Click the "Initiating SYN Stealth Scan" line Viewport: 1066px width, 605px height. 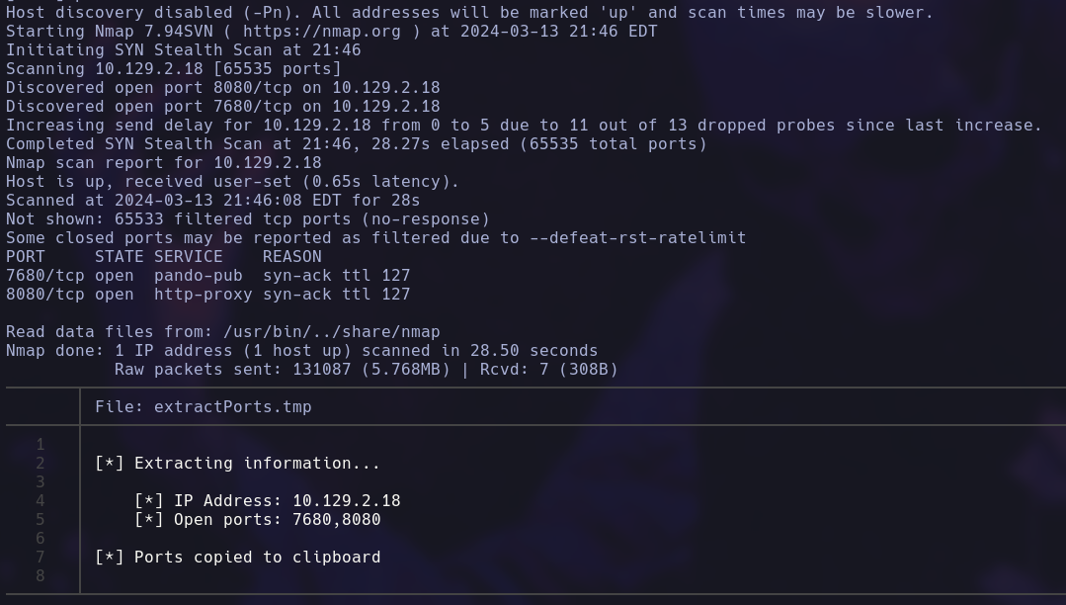click(x=183, y=49)
